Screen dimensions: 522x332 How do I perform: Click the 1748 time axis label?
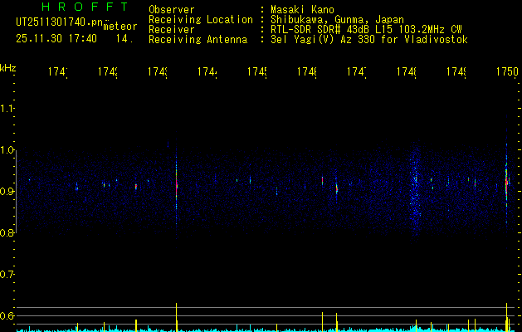pos(407,71)
